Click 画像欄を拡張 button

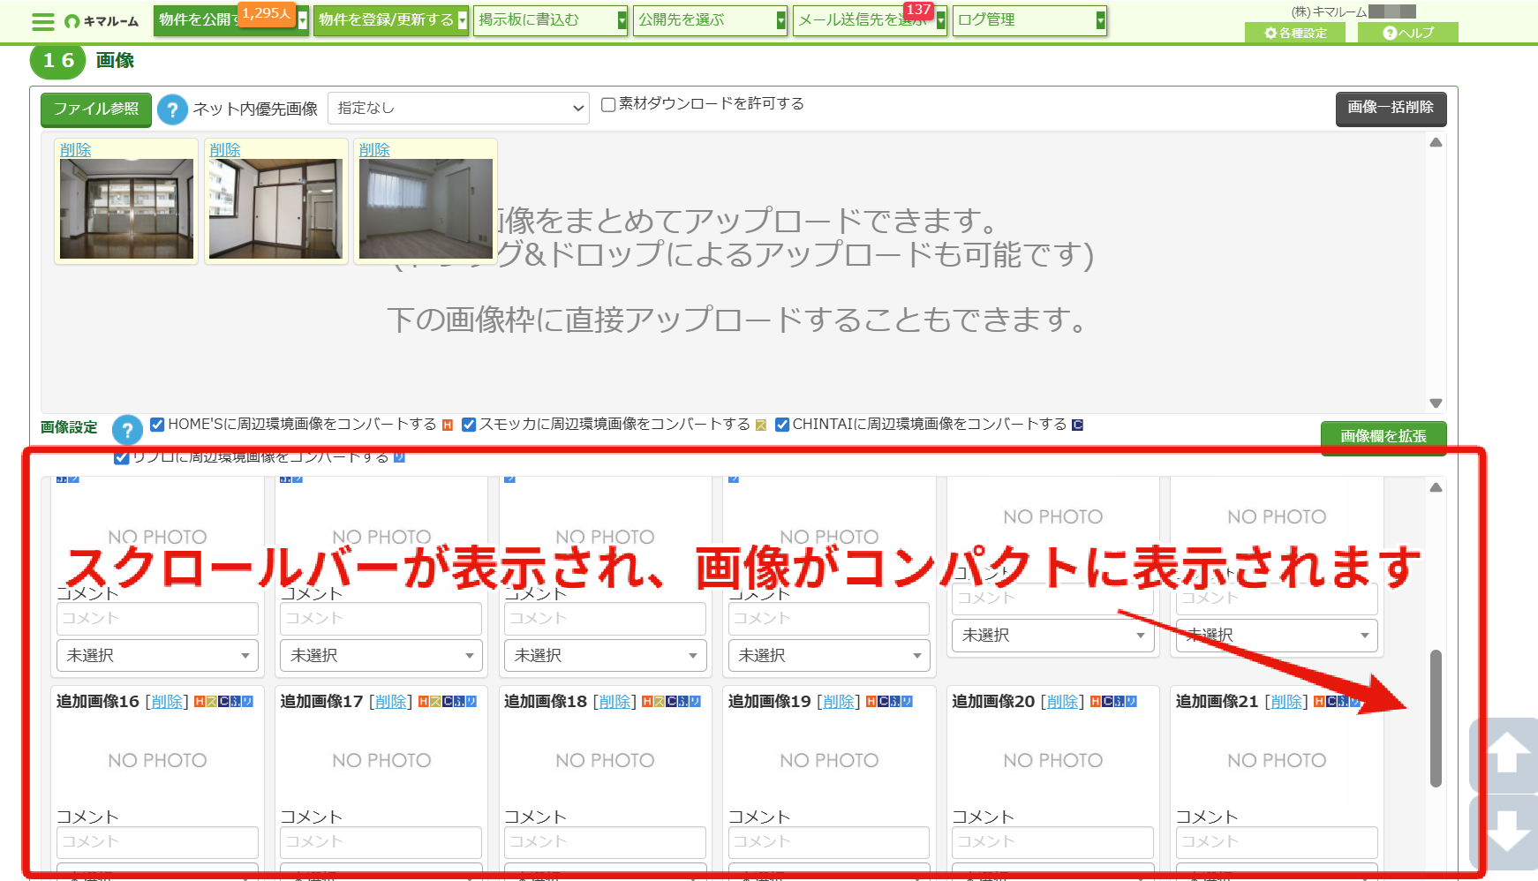(1383, 436)
